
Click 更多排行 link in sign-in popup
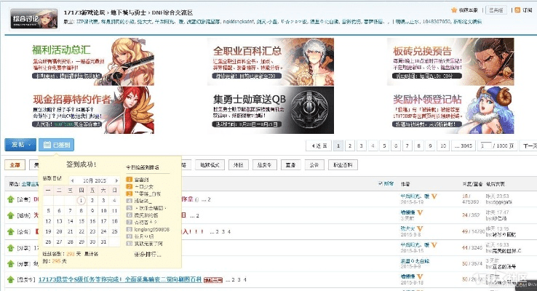(x=148, y=255)
